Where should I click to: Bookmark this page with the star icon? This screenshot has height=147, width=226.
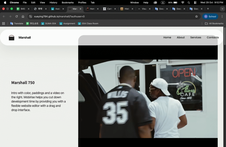click(x=196, y=16)
